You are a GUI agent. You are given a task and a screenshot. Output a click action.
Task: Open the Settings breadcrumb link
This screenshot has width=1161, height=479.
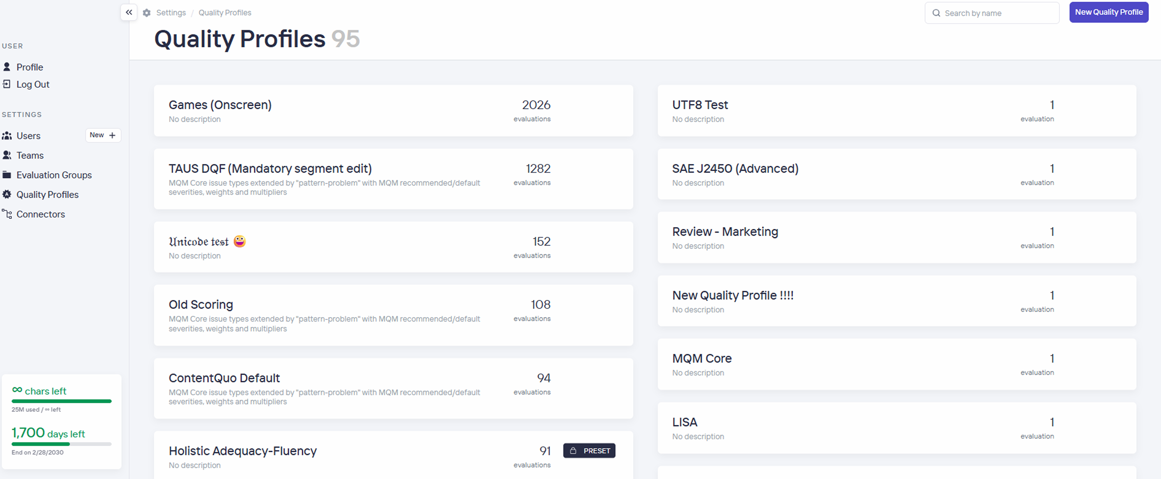coord(171,13)
